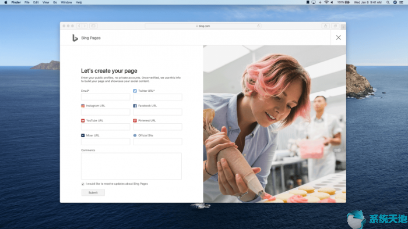Click Safari back navigation arrow
The image size is (408, 229).
click(79, 26)
